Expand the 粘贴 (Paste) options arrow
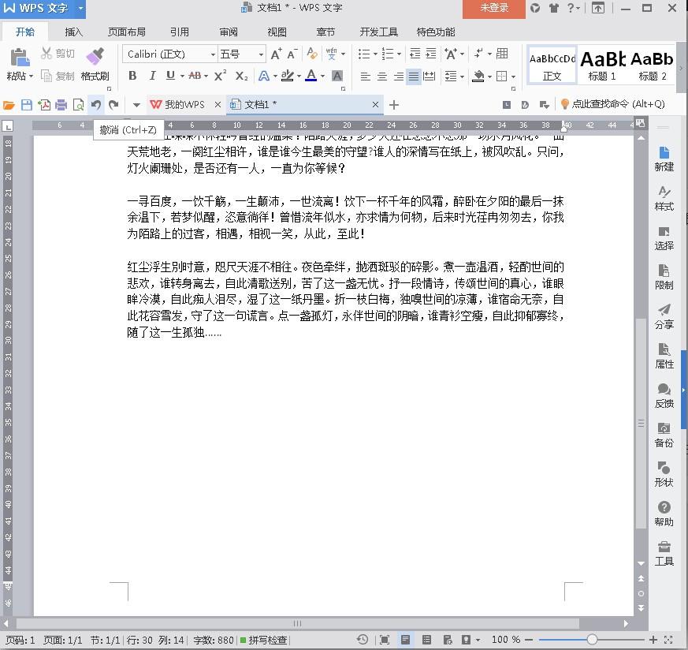 (31, 77)
